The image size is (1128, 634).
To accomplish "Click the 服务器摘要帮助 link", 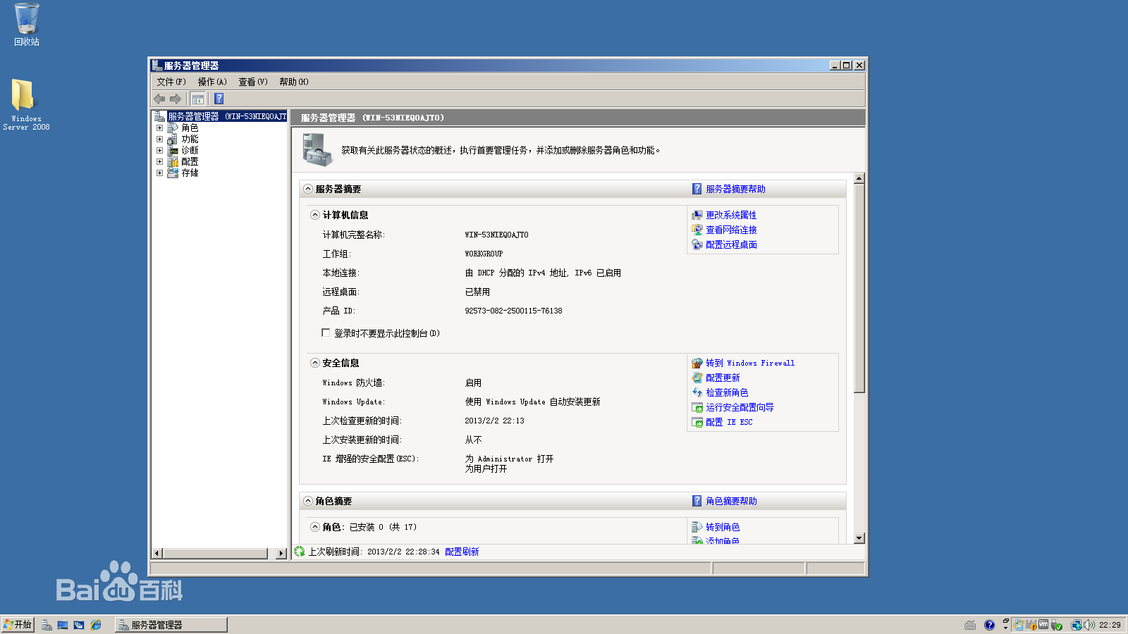I will point(735,189).
